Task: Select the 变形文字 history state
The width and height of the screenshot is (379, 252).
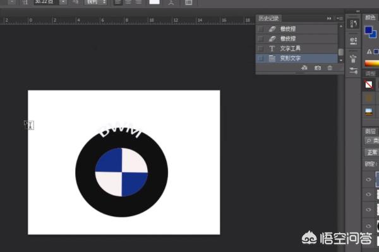Action: click(x=297, y=58)
